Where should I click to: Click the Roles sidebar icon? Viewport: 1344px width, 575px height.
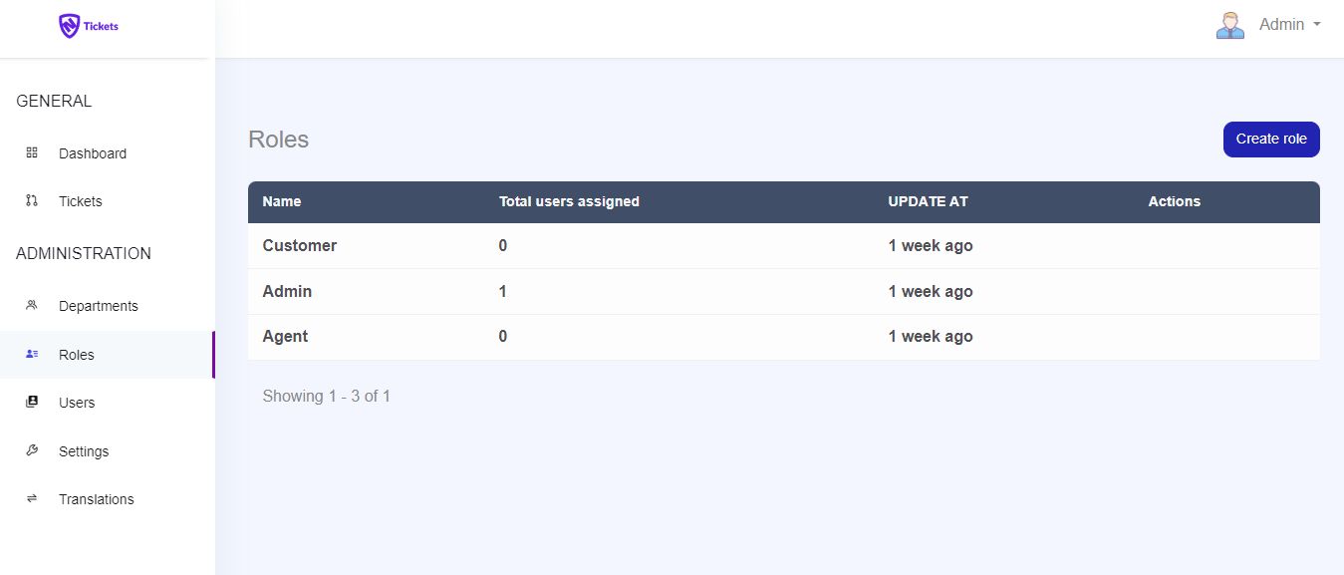click(32, 354)
